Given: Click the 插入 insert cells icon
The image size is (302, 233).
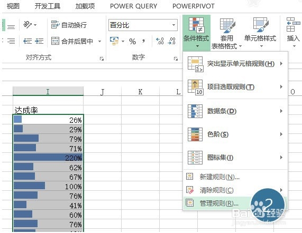Looking at the screenshot, I should coord(293,25).
